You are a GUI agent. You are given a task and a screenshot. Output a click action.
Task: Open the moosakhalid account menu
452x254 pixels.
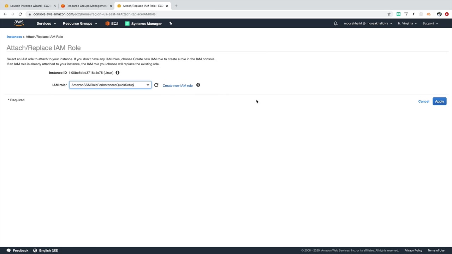(368, 24)
